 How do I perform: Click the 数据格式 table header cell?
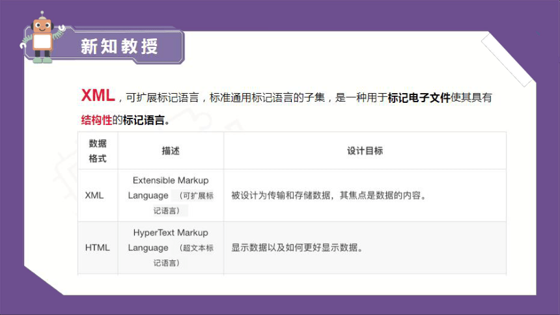click(x=98, y=151)
